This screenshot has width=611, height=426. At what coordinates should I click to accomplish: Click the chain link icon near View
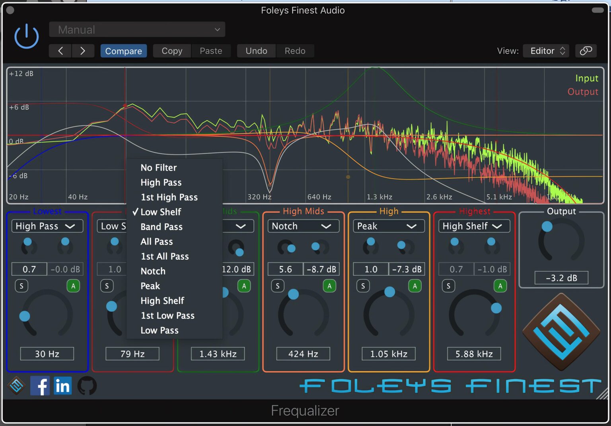pyautogui.click(x=586, y=51)
